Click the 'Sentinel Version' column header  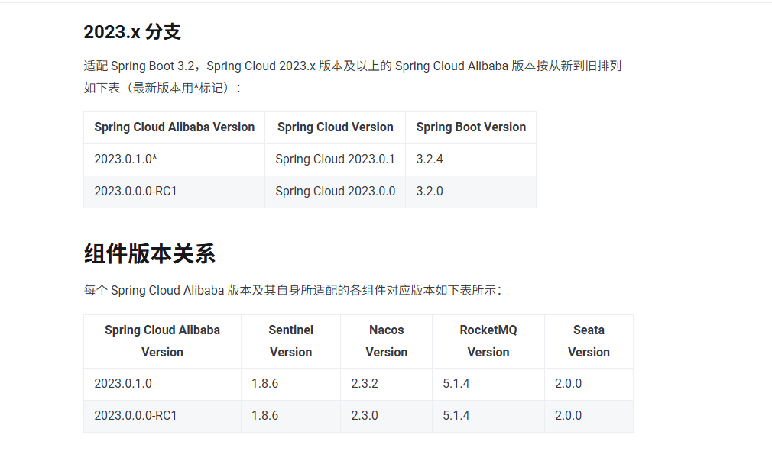coord(291,341)
